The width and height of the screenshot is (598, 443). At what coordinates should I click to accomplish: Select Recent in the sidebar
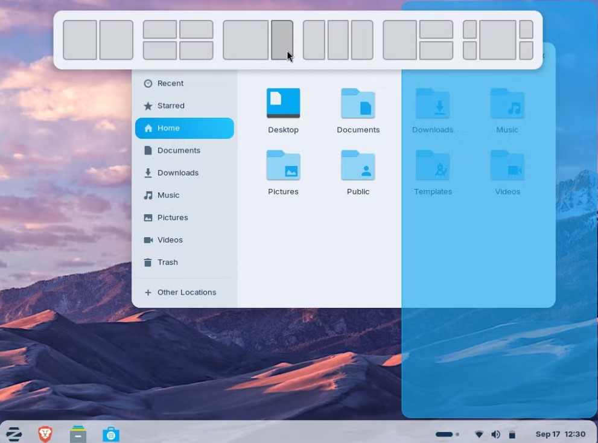coord(170,83)
